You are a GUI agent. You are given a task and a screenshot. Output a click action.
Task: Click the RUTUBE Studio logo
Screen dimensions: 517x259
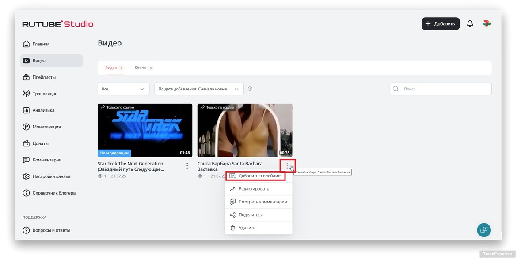point(58,24)
